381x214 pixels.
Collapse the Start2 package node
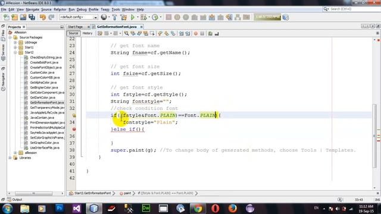click(15, 52)
